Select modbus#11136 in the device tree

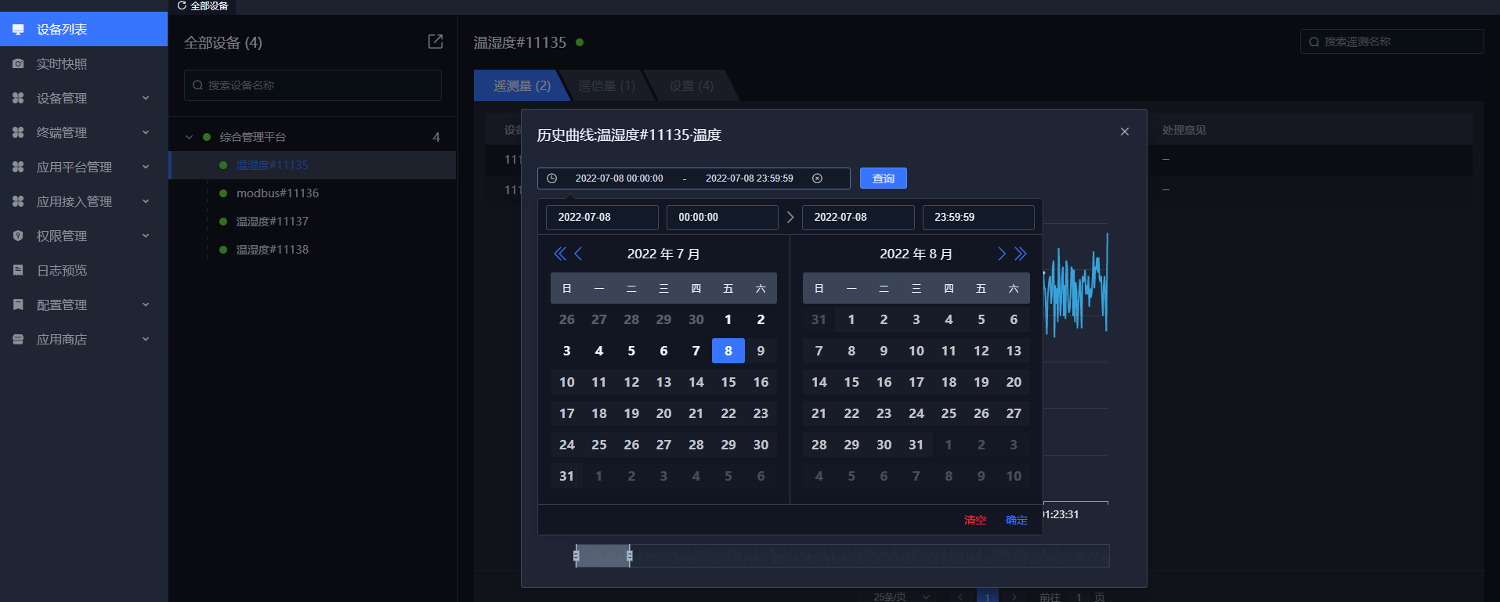(277, 193)
